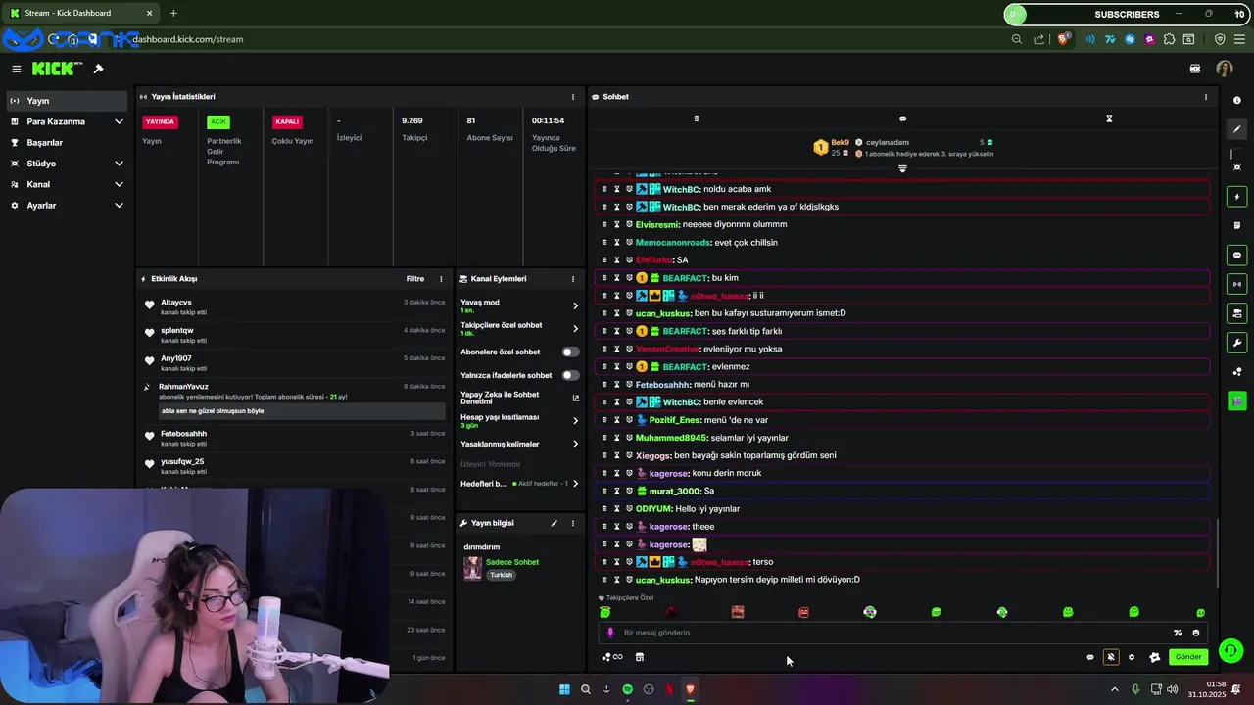The height and width of the screenshot is (705, 1254).
Task: Open Hesap yaşı kısıtlaması arrow
Action: 575,420
